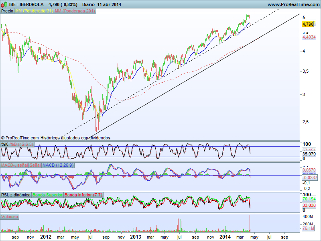The width and height of the screenshot is (321, 241).
Task: Click the 400M volume axis label
Action: (x=307, y=216)
